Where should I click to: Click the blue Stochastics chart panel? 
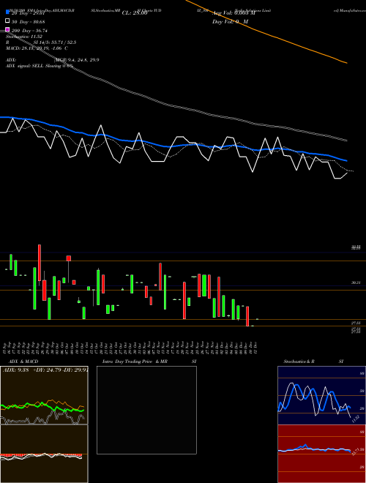tap(321, 395)
